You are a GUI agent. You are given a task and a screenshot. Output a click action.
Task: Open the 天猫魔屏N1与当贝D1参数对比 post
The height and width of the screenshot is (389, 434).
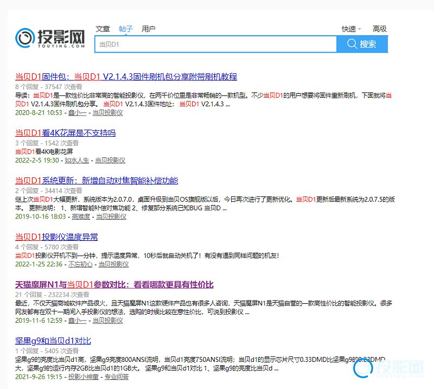coord(114,285)
